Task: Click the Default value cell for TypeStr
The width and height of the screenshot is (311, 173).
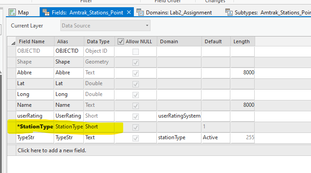Action: [216, 137]
